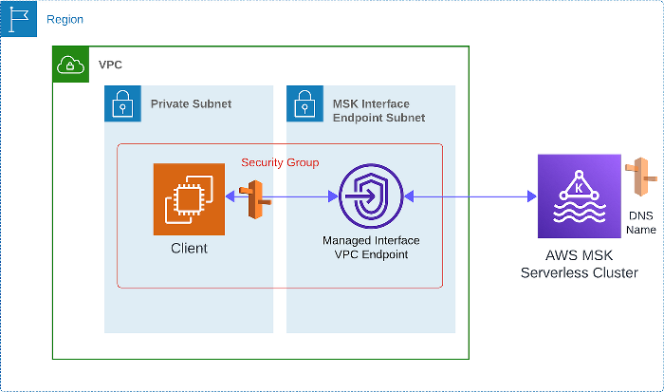Click the Region flag icon
The width and height of the screenshot is (664, 392).
[19, 19]
